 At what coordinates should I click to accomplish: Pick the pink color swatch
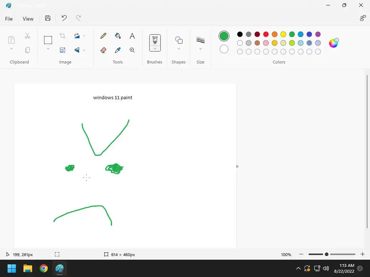[x=266, y=43]
